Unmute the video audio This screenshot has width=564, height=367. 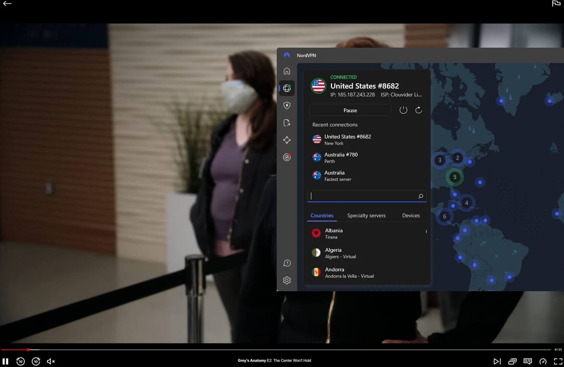point(51,361)
